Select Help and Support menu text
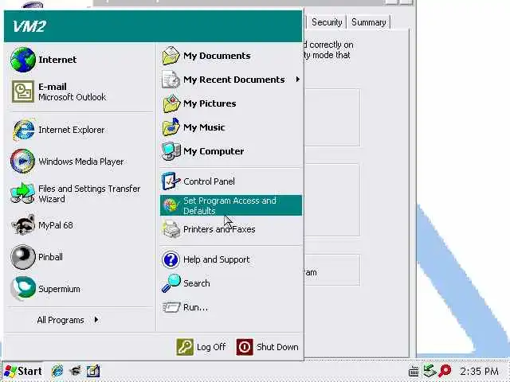 tap(216, 259)
